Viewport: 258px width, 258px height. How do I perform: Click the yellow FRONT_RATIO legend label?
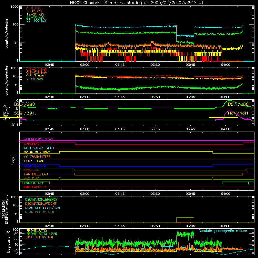(37, 231)
